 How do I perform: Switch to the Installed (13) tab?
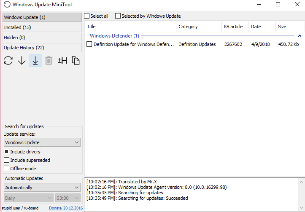point(42,27)
